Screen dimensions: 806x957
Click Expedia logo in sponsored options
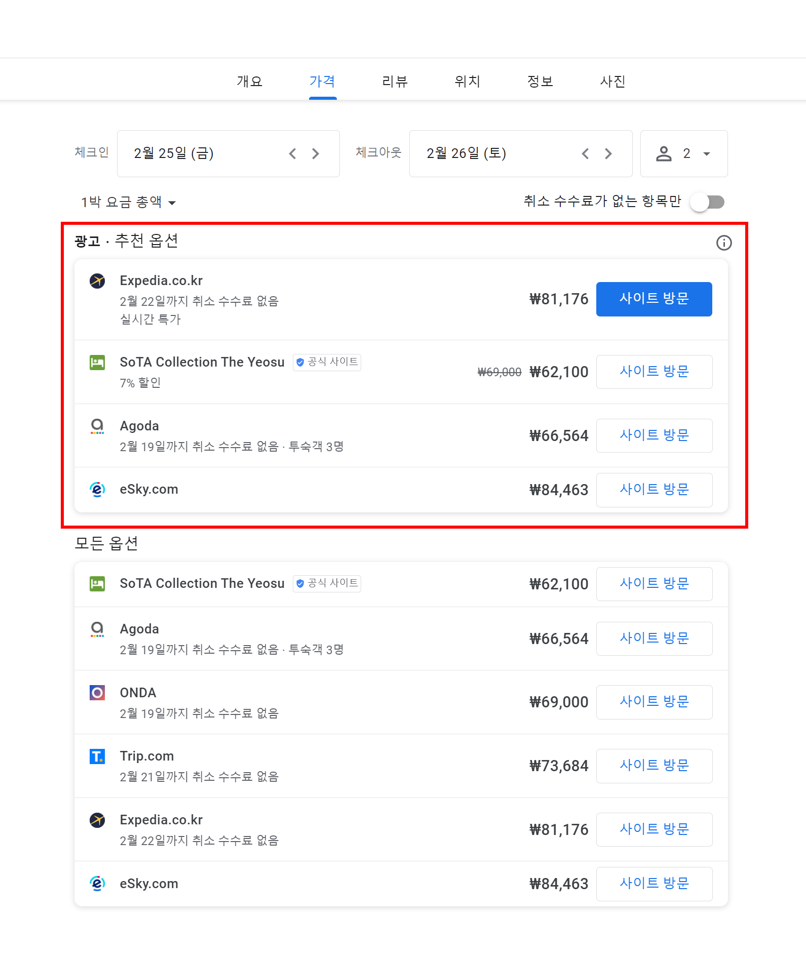click(x=97, y=281)
